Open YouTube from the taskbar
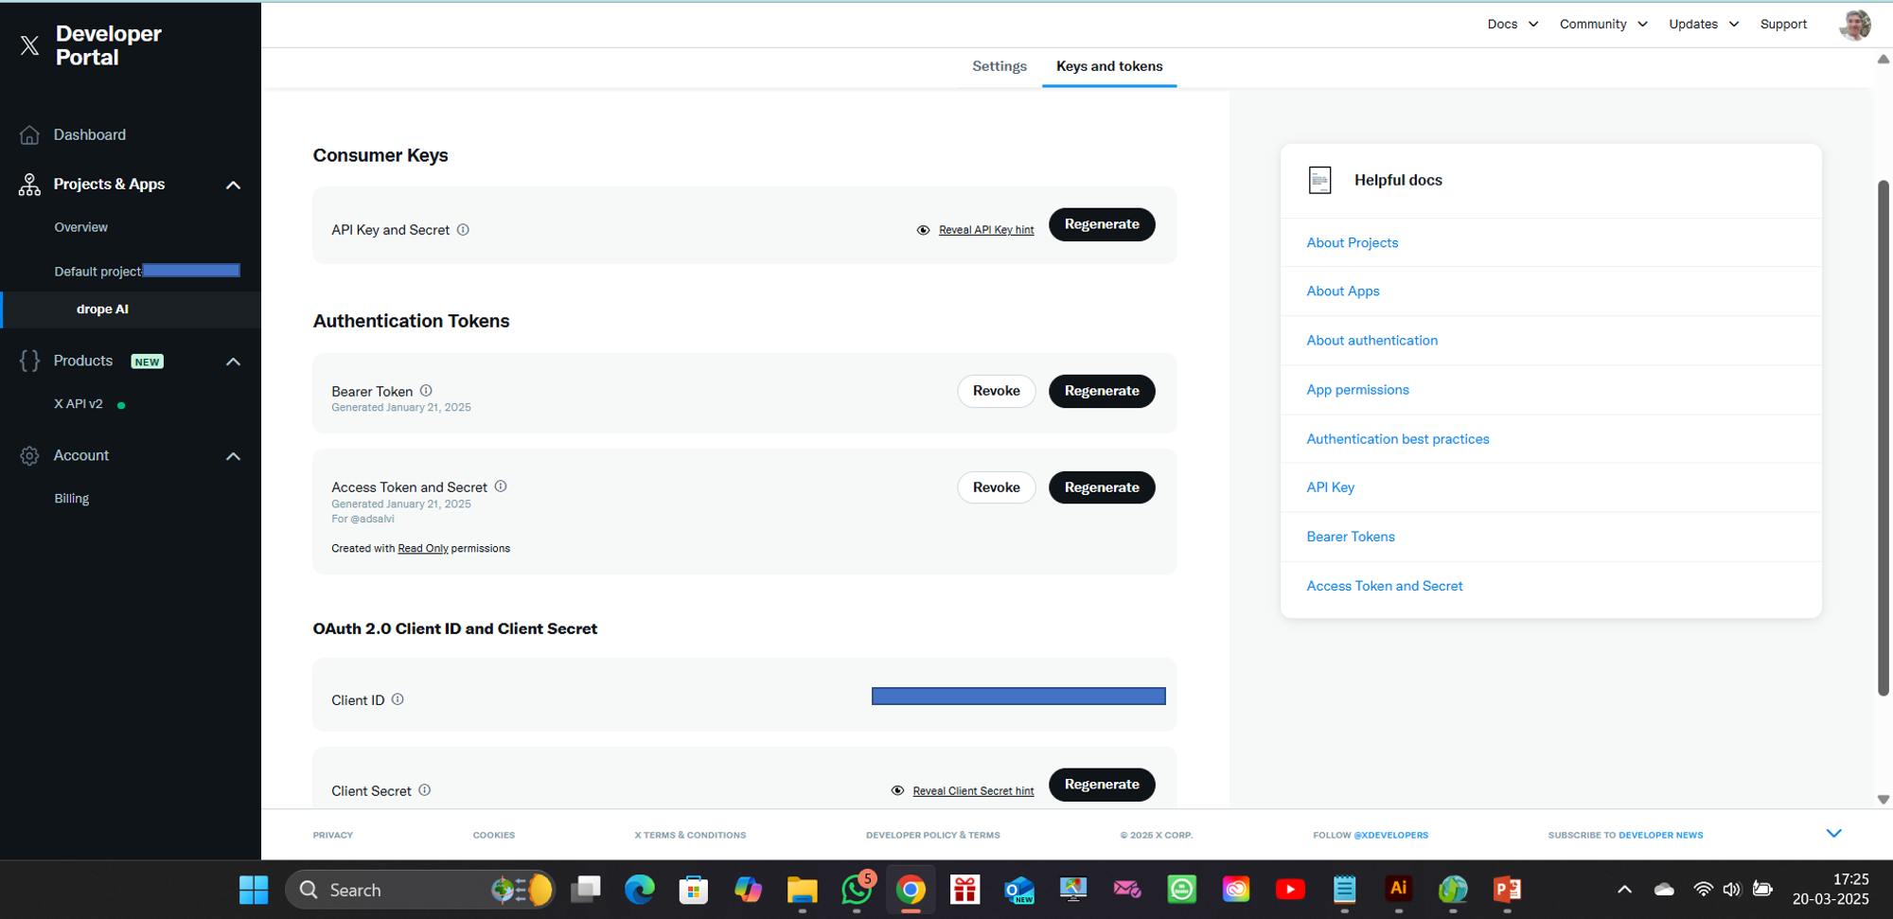The height and width of the screenshot is (919, 1893). (x=1290, y=890)
